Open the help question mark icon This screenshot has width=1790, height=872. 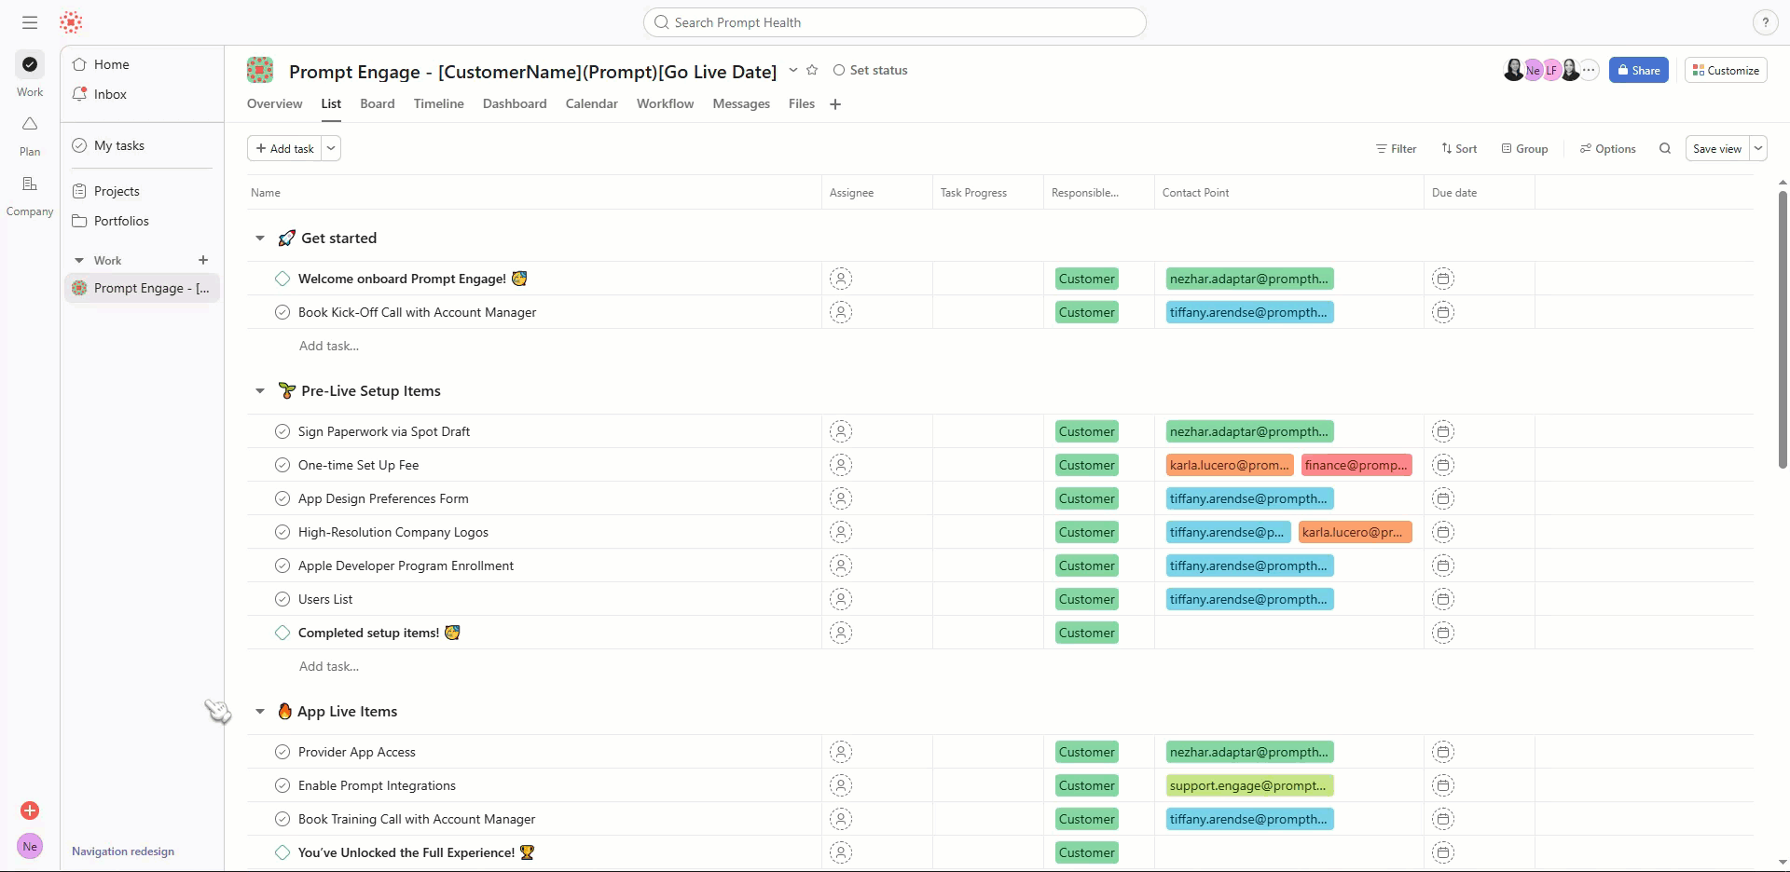pyautogui.click(x=1765, y=22)
